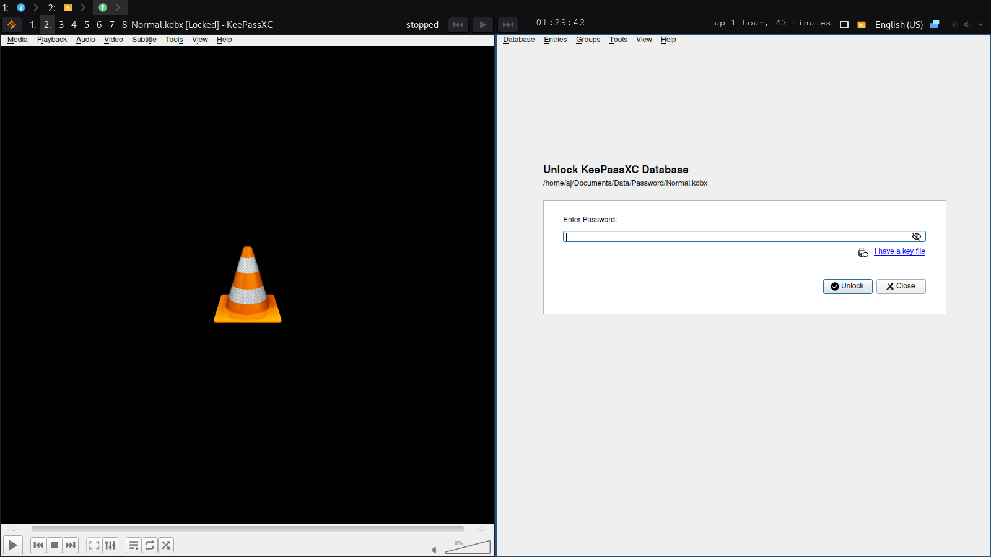Screen dimensions: 991x557
Task: Unlock the KeePassXC database
Action: coord(847,286)
